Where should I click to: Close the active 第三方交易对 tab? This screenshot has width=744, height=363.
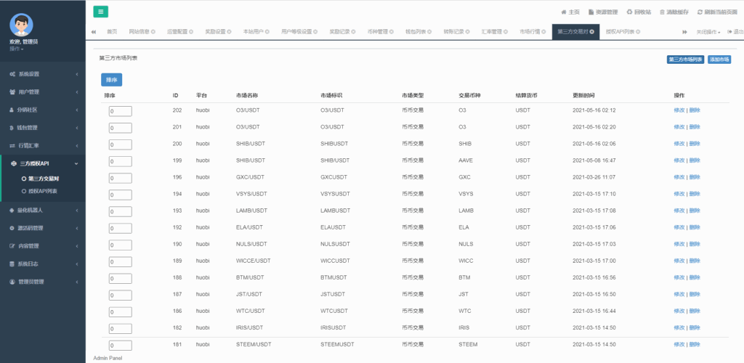click(592, 32)
